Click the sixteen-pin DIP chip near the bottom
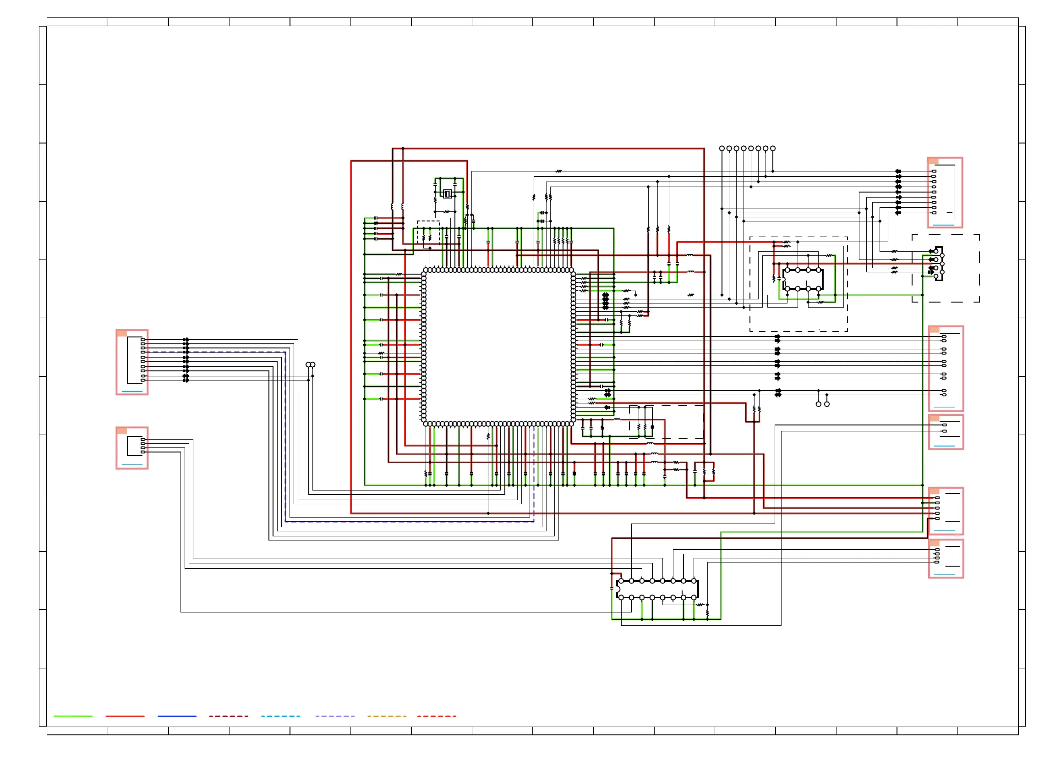 tap(657, 589)
